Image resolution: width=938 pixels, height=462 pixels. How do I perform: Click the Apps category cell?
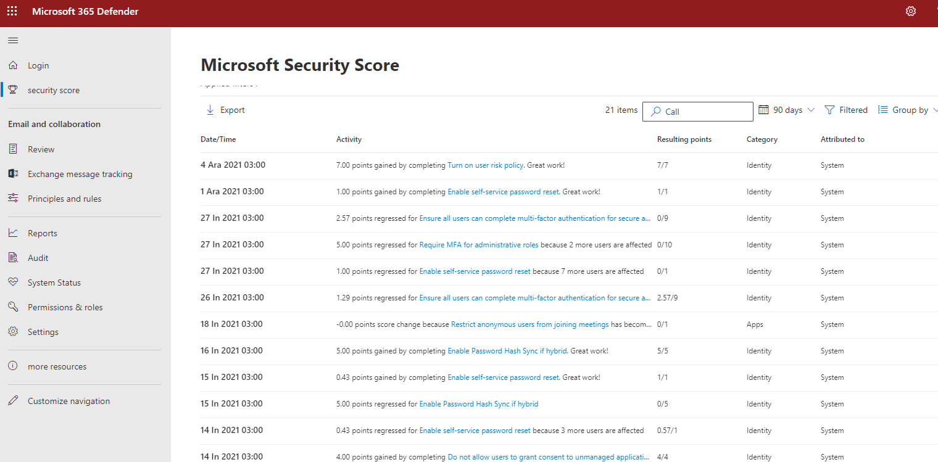(x=755, y=324)
